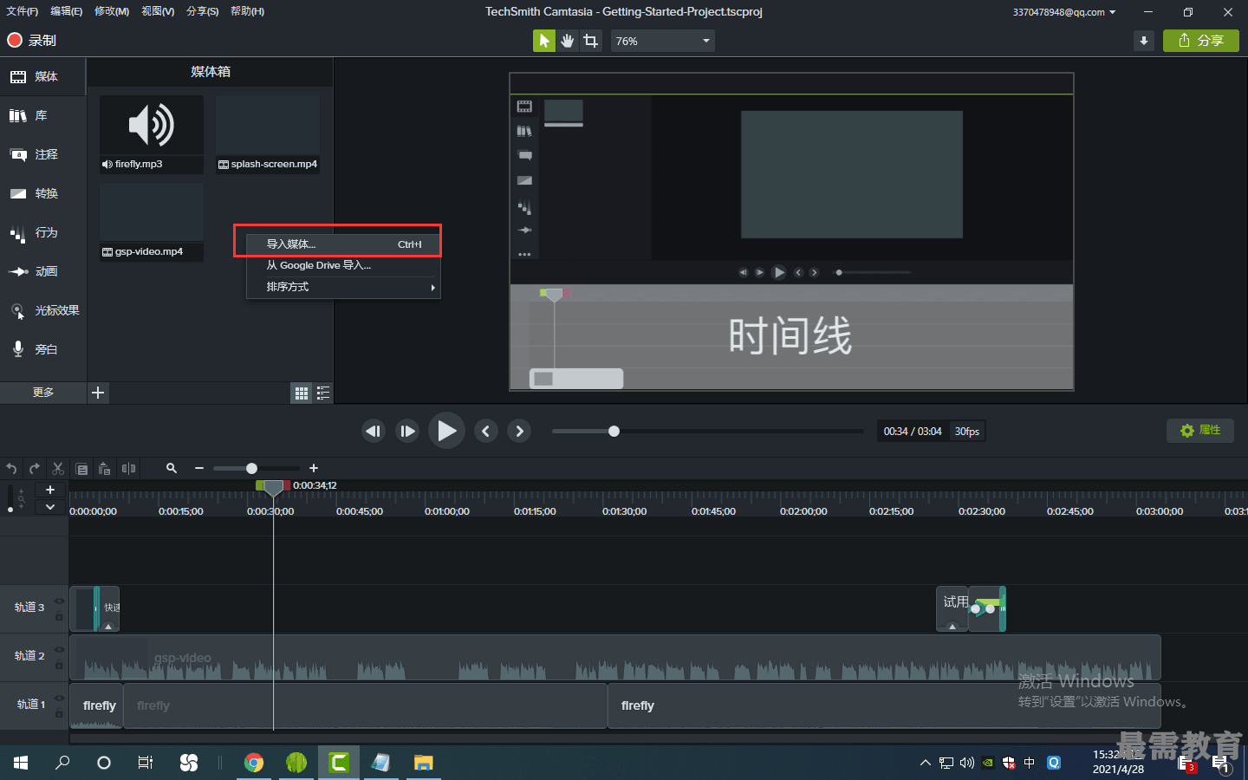Select the hand pan tool

click(x=567, y=41)
